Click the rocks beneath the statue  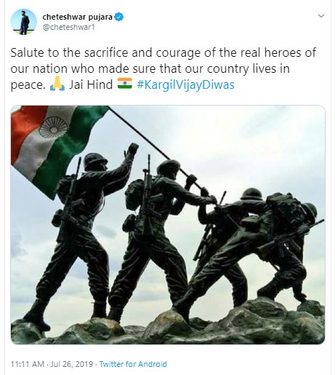pos(168,326)
